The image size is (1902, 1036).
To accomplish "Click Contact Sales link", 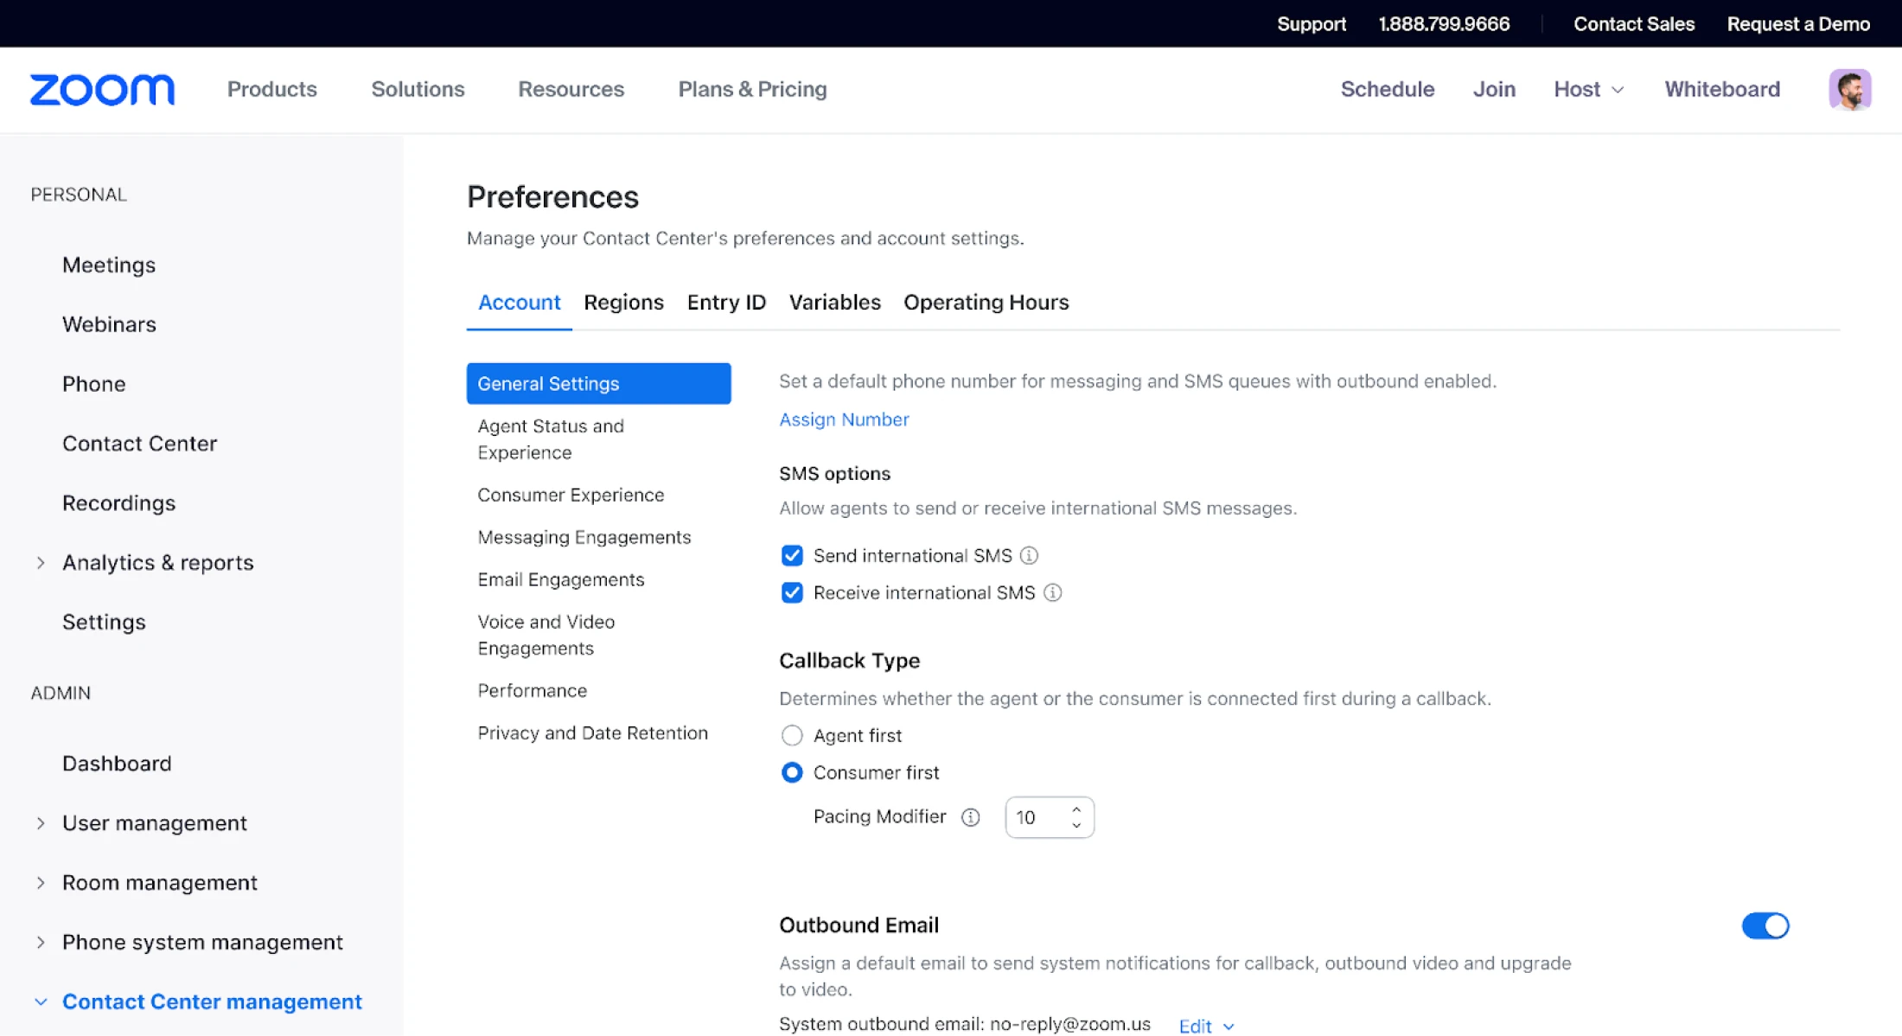I will 1634,23.
